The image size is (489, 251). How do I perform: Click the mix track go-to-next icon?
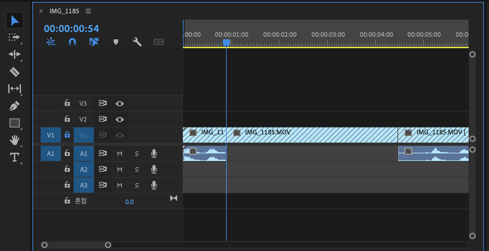(174, 198)
